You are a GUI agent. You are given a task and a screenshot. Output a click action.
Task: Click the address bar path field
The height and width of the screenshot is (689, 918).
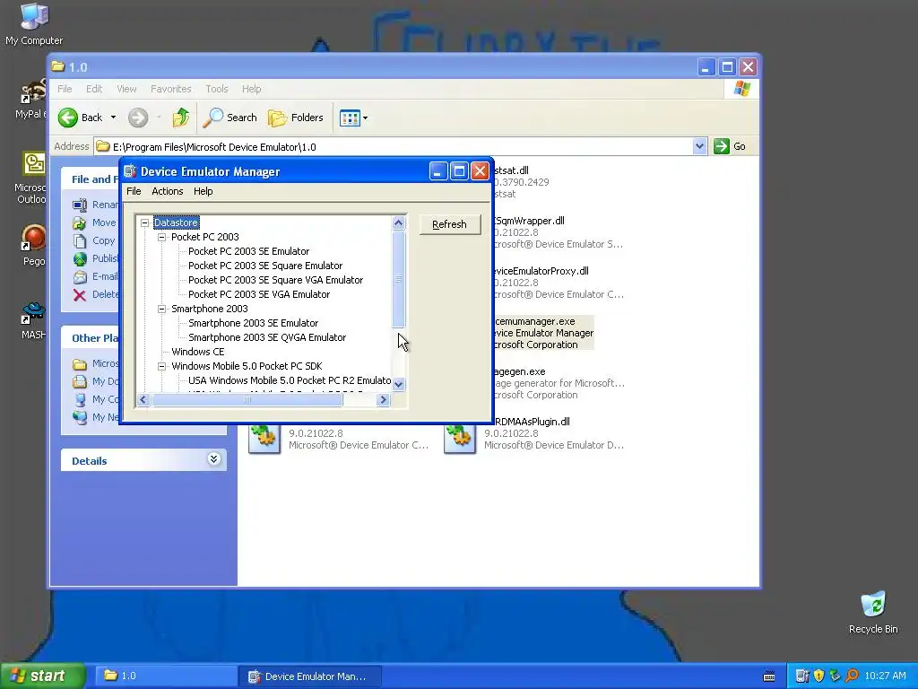(393, 146)
